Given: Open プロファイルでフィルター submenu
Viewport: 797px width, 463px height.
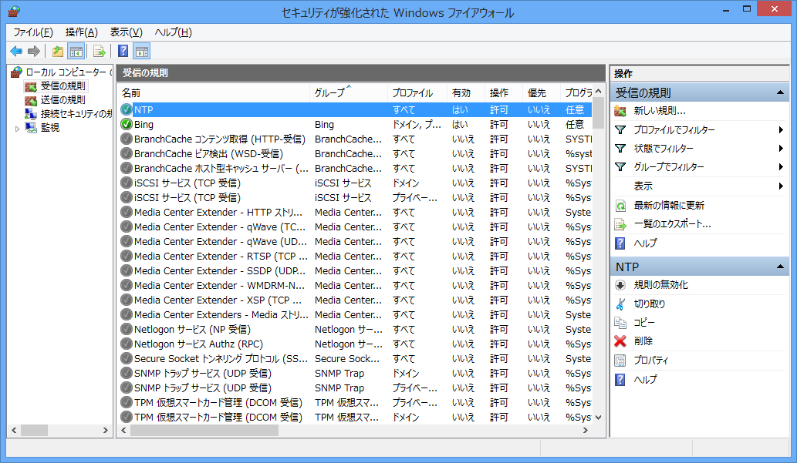Looking at the screenshot, I should [674, 130].
